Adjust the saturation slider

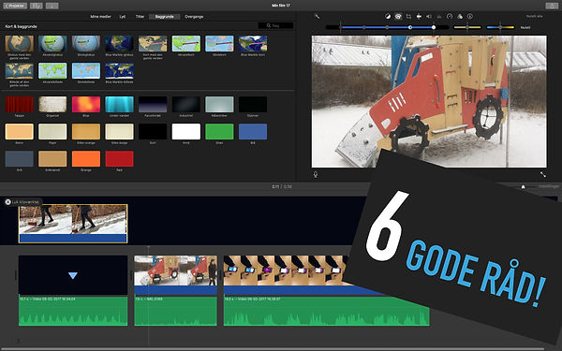467,27
